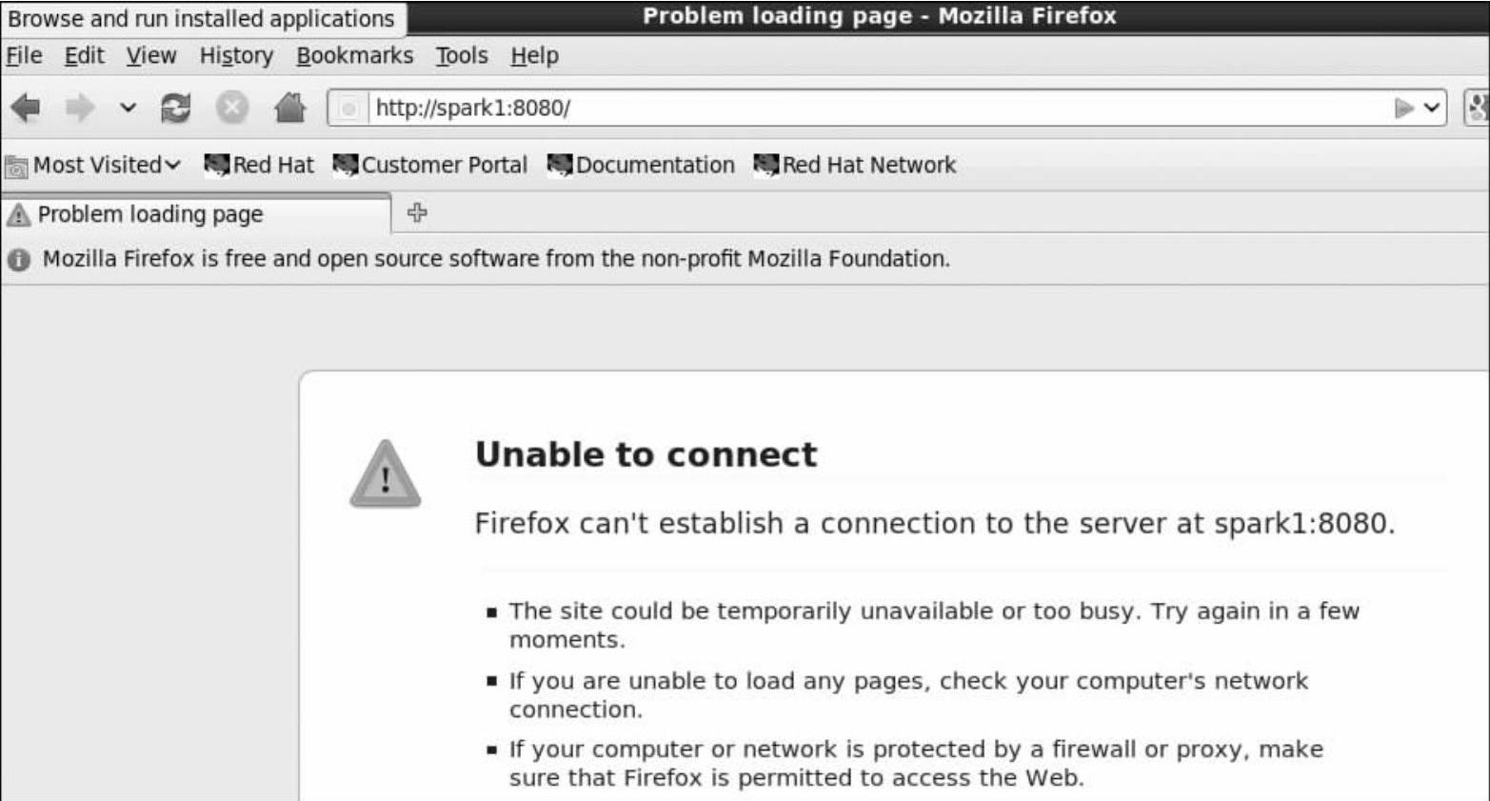Click the Back arrow navigation button

tap(26, 108)
